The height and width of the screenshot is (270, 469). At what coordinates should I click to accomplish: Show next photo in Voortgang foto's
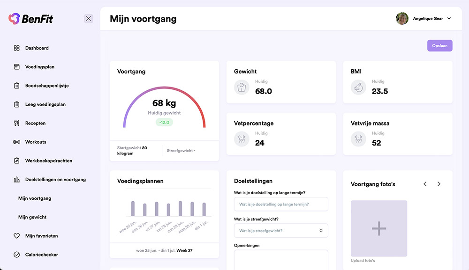click(439, 184)
